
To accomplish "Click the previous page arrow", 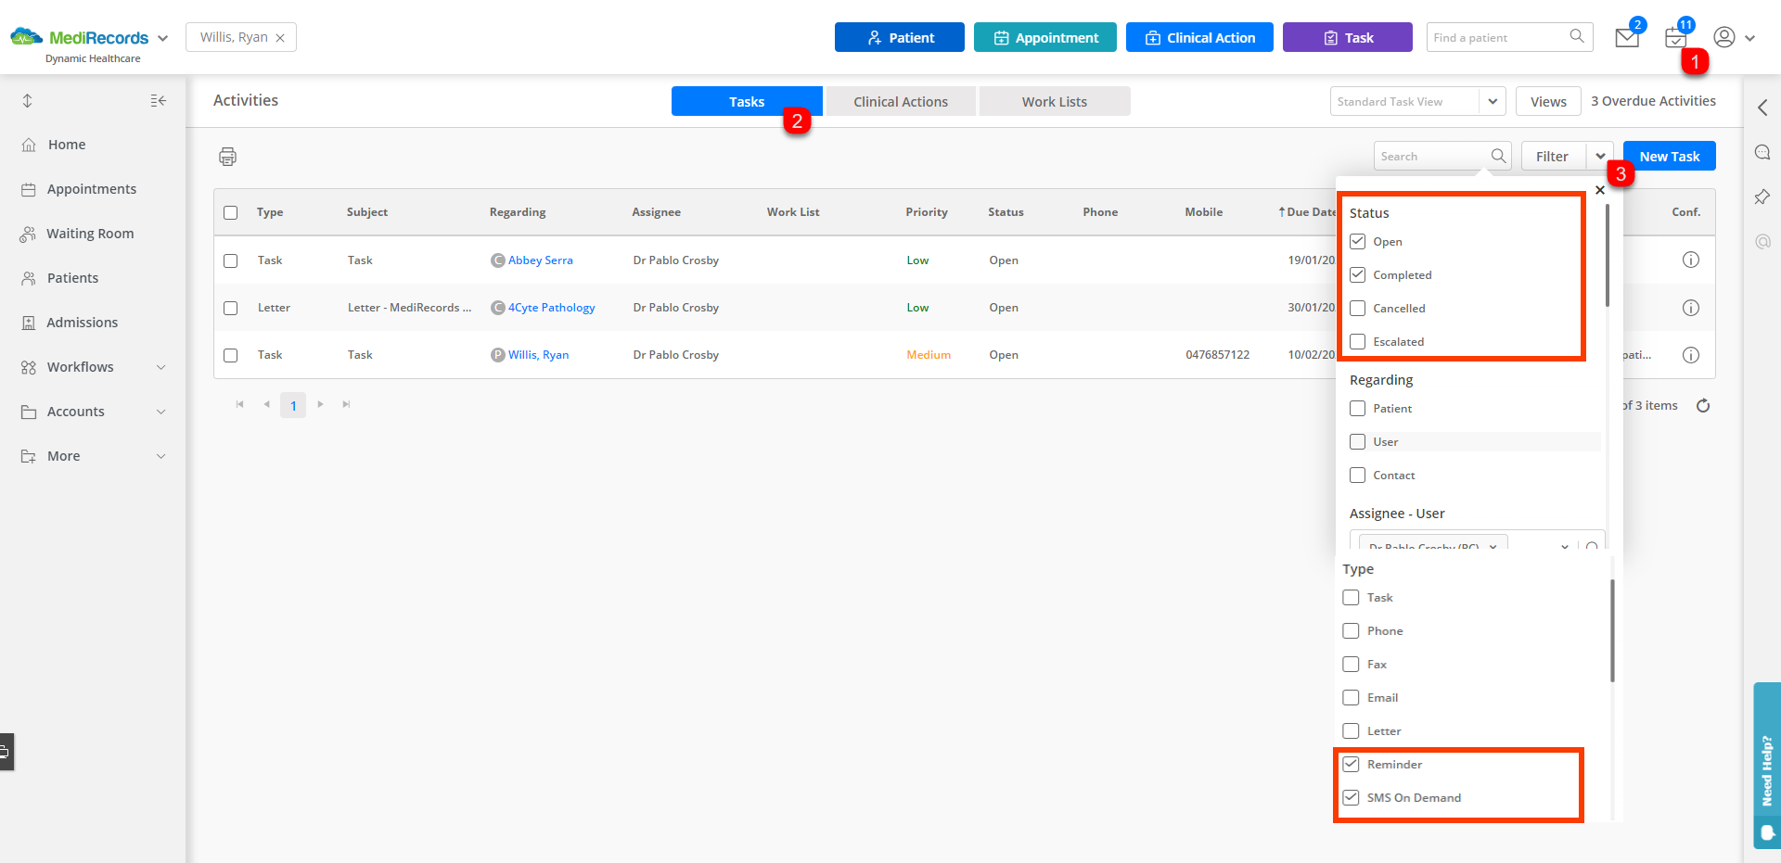I will coord(266,404).
